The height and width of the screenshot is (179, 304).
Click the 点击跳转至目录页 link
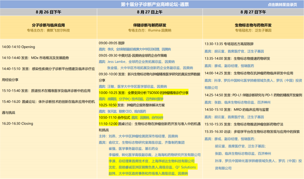point(282,4)
